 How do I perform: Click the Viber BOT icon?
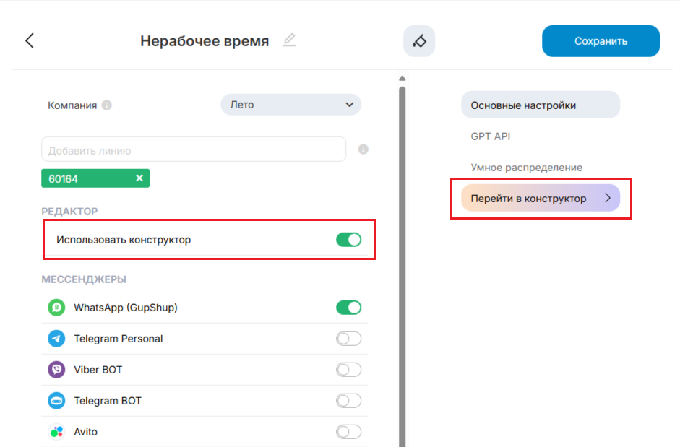(x=56, y=370)
